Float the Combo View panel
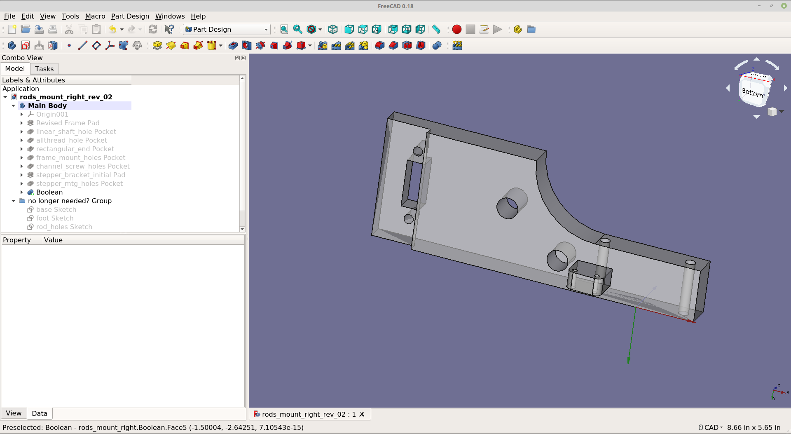 coord(237,58)
